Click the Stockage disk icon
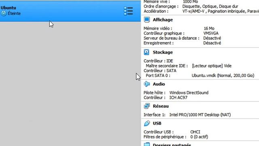The width and height of the screenshot is (259, 146). click(x=146, y=52)
